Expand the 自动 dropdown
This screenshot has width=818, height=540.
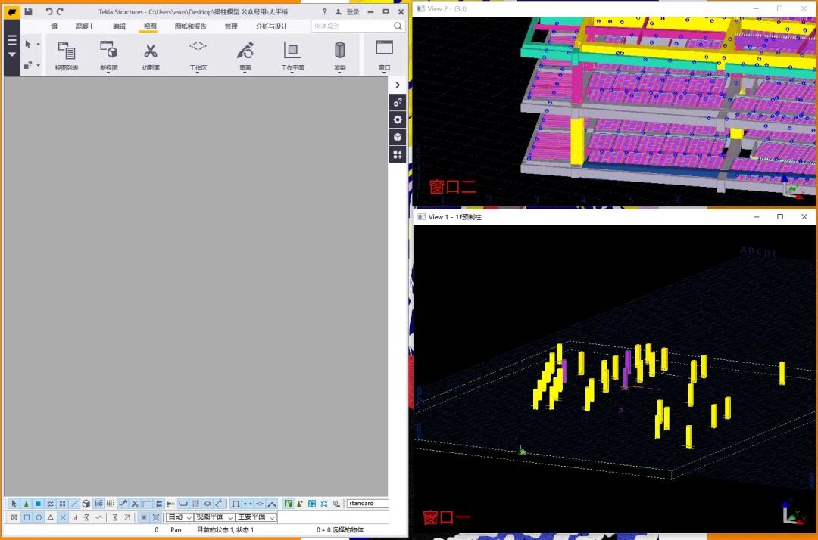(180, 517)
